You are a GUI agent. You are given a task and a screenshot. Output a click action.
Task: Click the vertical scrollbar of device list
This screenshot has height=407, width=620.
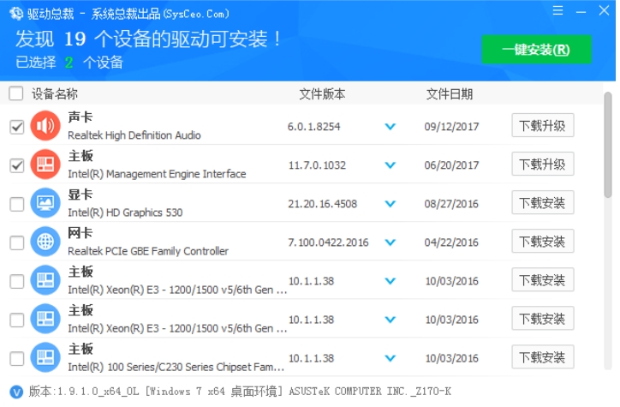(x=608, y=146)
